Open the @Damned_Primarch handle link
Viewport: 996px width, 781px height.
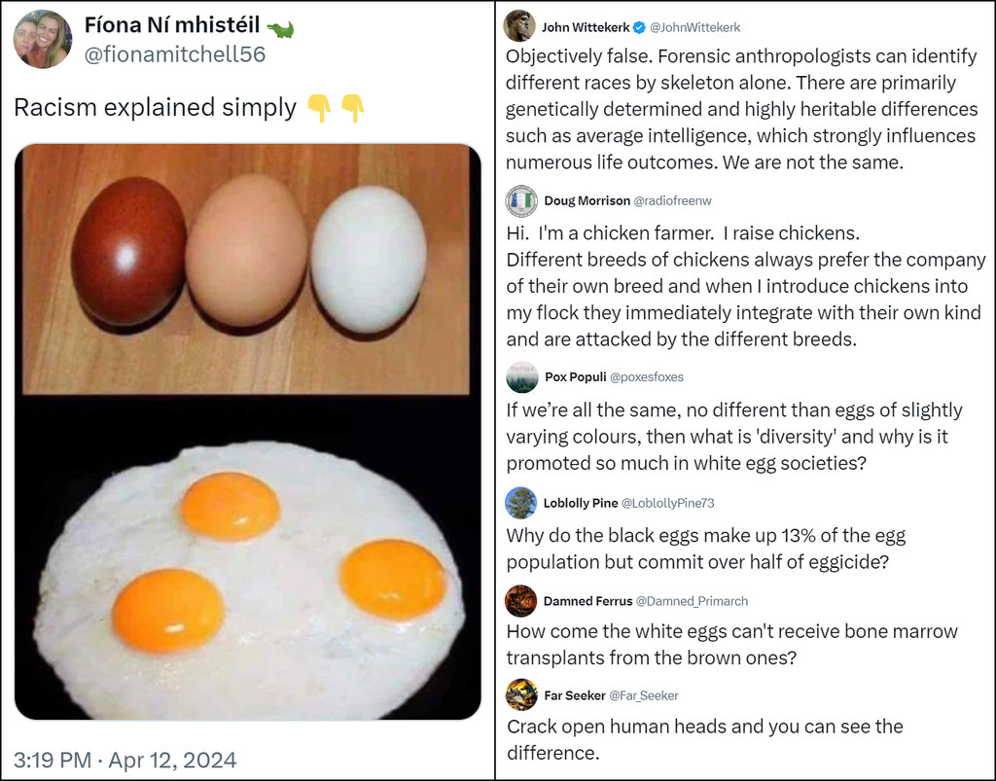tap(692, 601)
